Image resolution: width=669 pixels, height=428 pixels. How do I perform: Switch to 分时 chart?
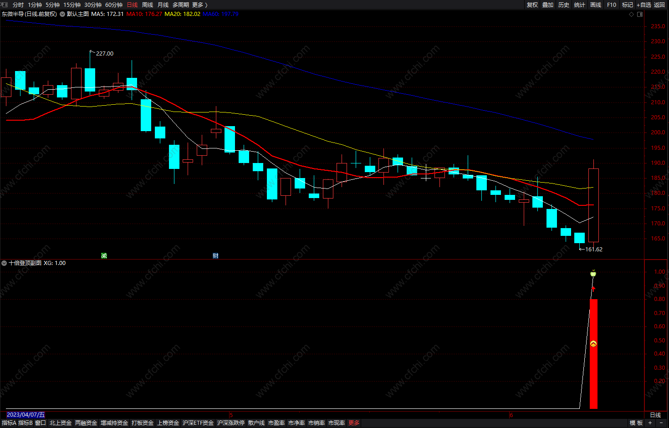coord(18,5)
